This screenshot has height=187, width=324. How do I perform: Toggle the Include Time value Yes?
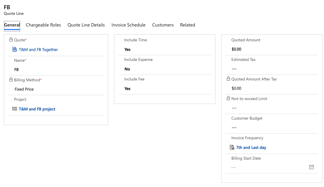127,50
